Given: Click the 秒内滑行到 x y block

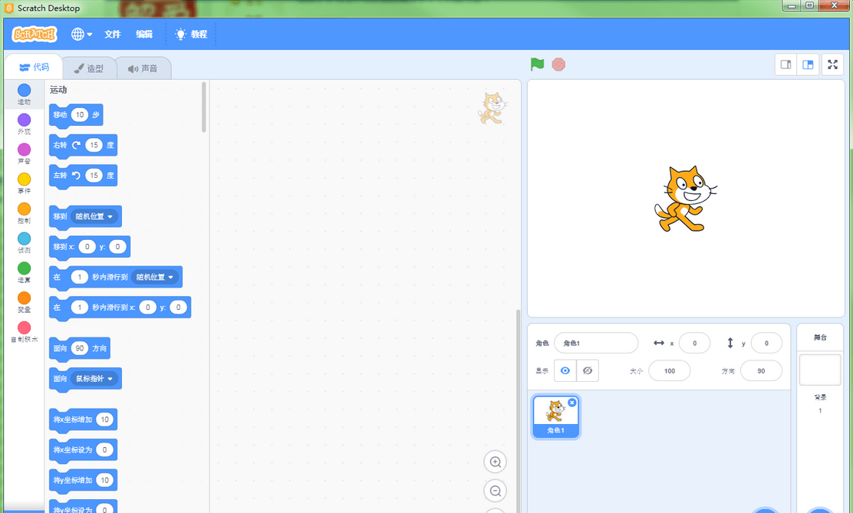Looking at the screenshot, I should (120, 308).
